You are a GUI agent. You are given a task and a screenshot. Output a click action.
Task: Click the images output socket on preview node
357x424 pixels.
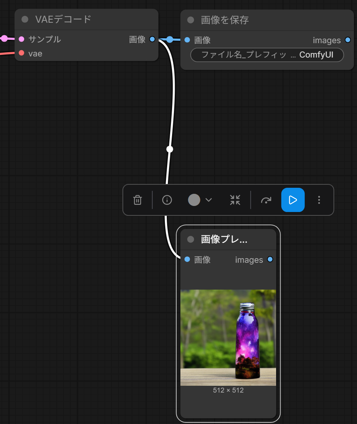click(270, 259)
